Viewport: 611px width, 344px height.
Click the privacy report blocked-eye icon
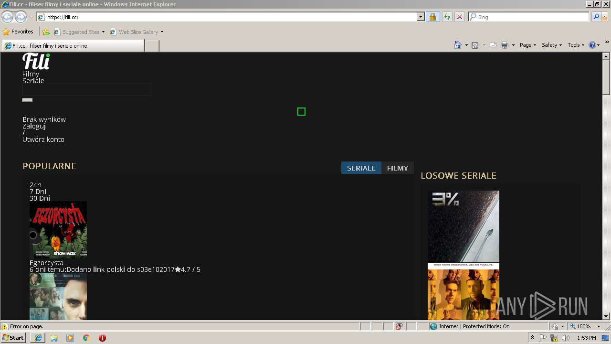point(400,326)
